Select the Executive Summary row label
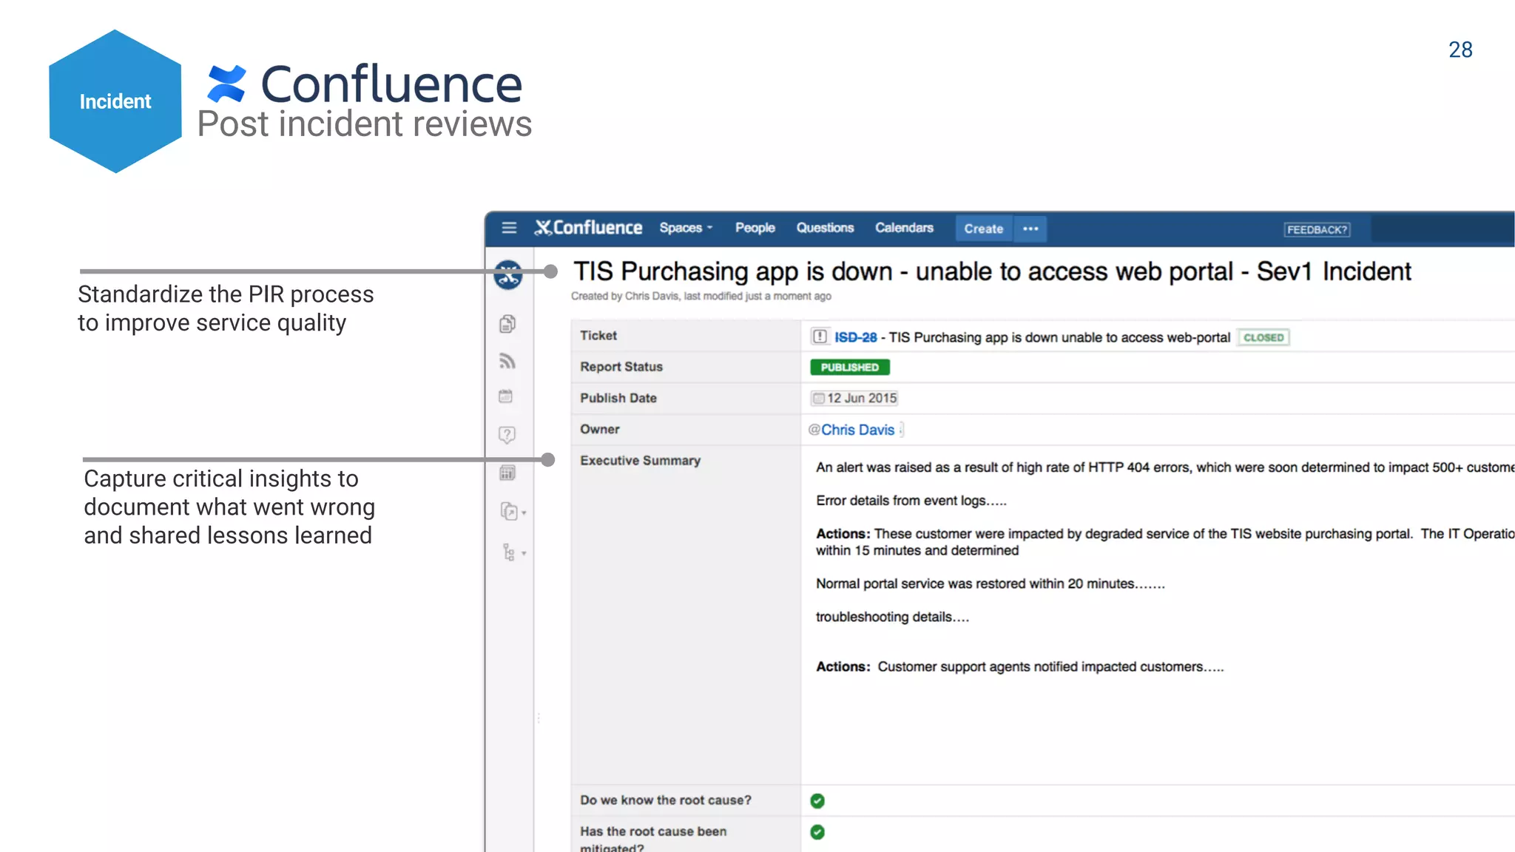The image size is (1515, 852). click(x=640, y=460)
